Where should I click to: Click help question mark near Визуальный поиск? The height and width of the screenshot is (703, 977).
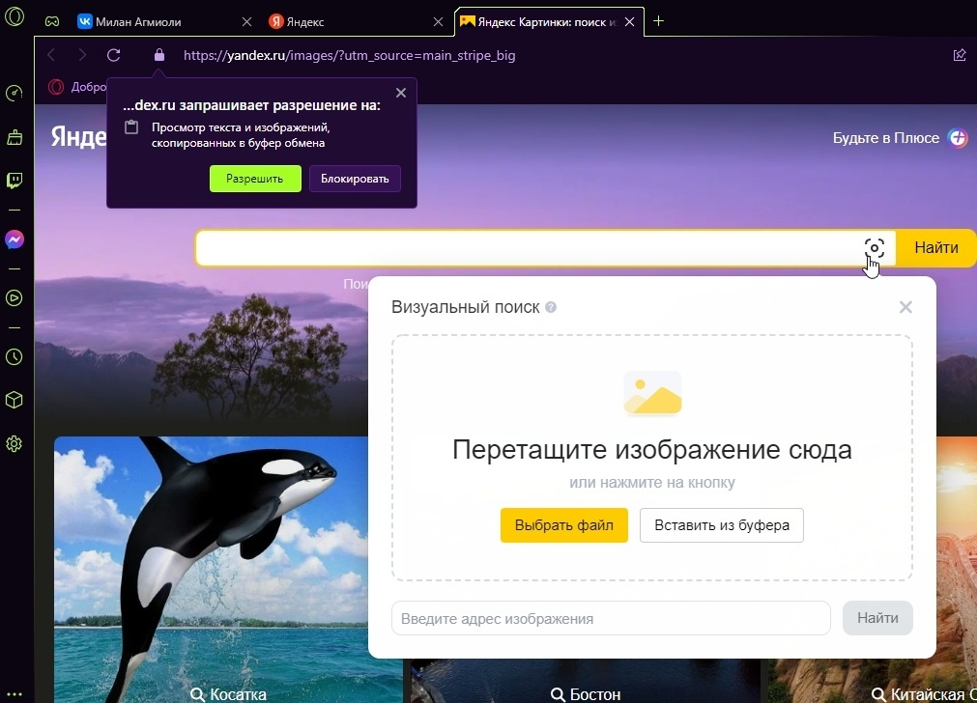pyautogui.click(x=551, y=307)
